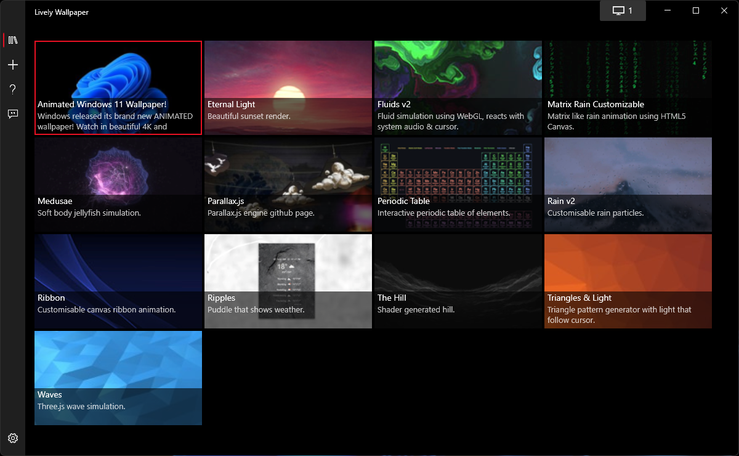
Task: Click the 'Beautiful sunset render.' description
Action: (x=249, y=116)
